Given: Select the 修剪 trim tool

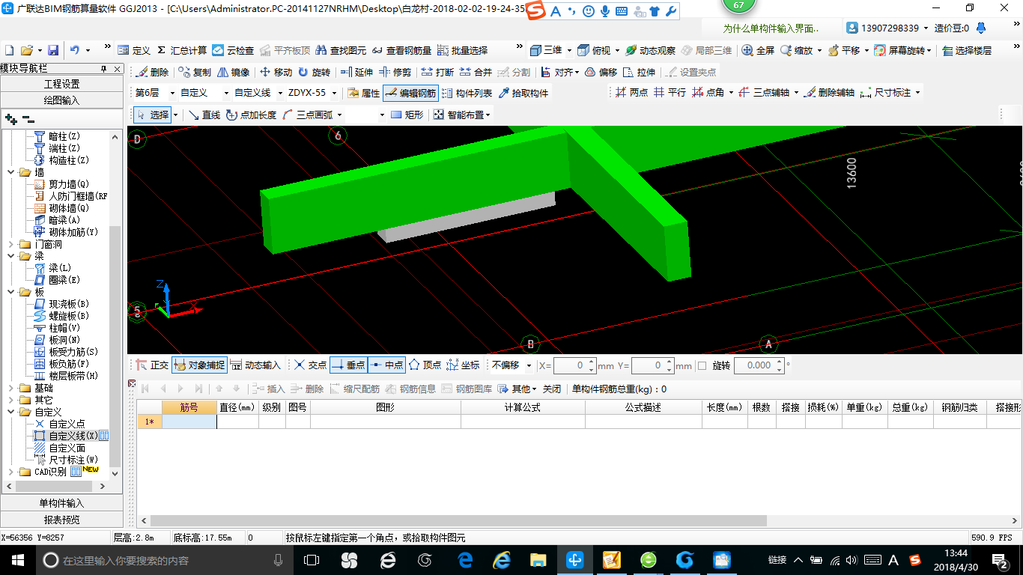Looking at the screenshot, I should (395, 72).
